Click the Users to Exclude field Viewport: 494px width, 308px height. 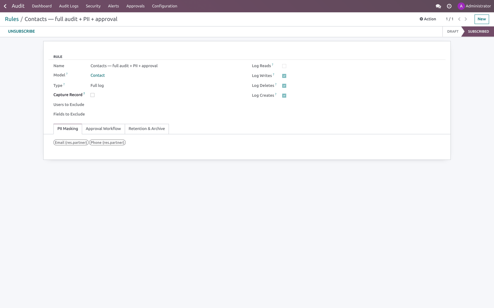(69, 105)
